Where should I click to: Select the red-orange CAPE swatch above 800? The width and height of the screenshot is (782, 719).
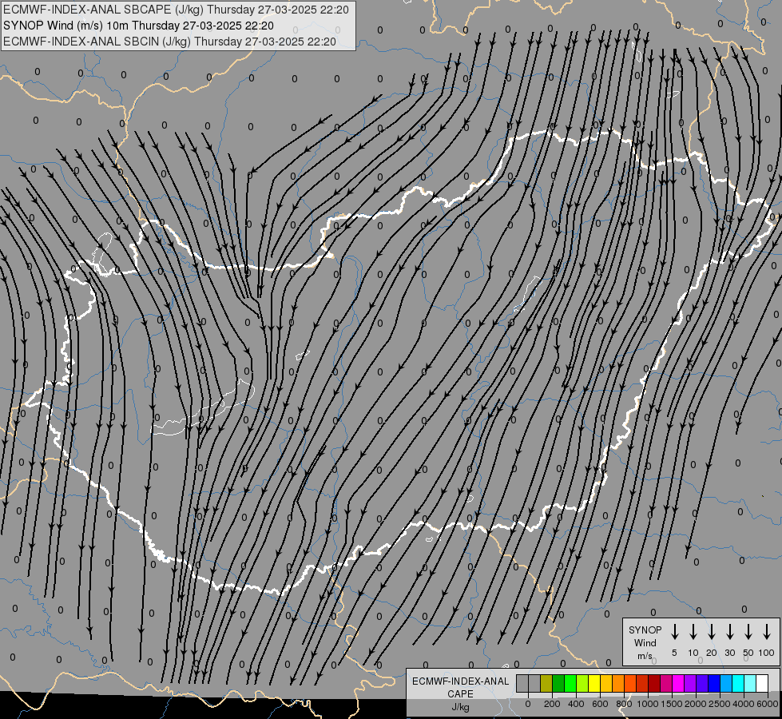coord(631,684)
